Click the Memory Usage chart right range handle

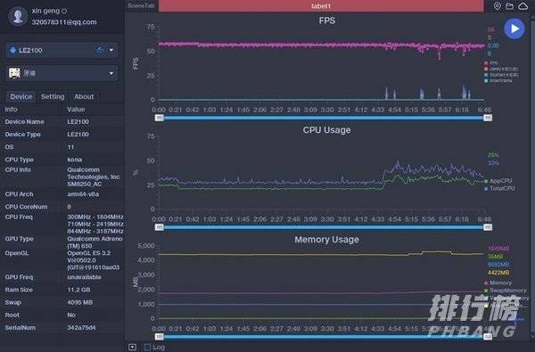click(488, 337)
